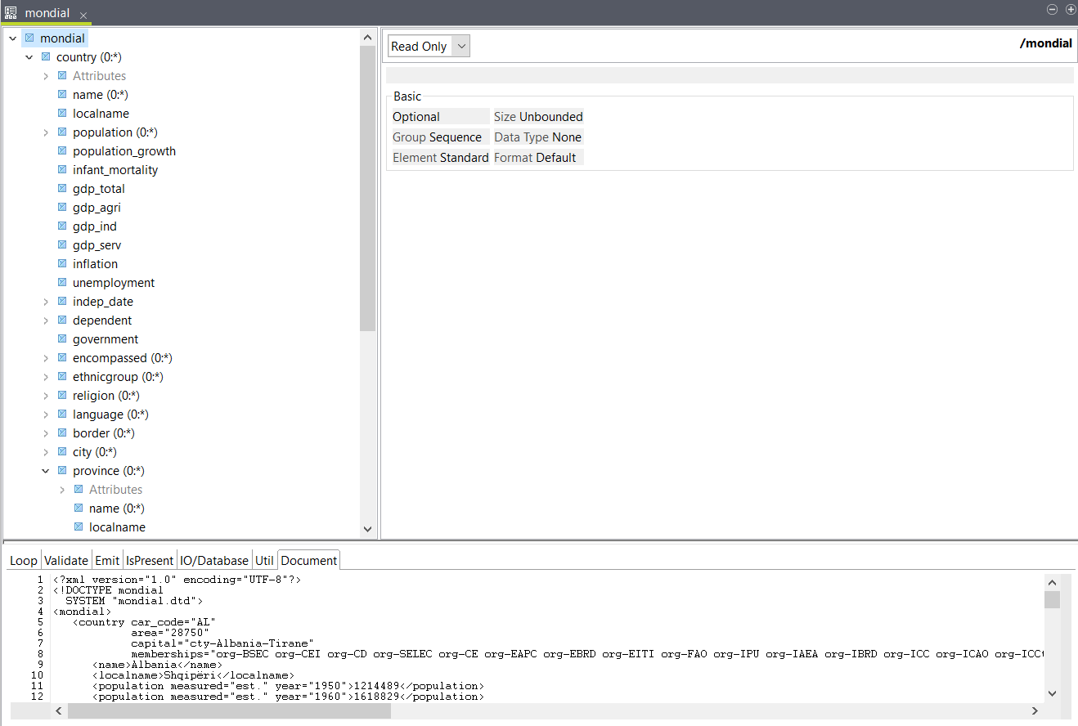Image resolution: width=1078 pixels, height=726 pixels.
Task: Click the maximize panel icon at top right
Action: click(1070, 10)
